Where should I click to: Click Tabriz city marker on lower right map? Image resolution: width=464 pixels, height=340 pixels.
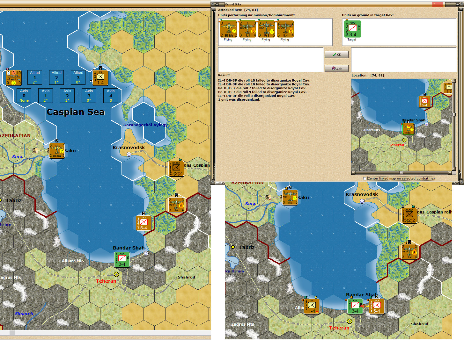point(233,247)
